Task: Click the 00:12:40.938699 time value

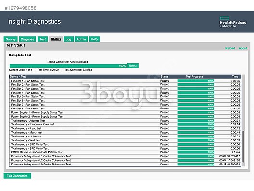Action: [229, 164]
